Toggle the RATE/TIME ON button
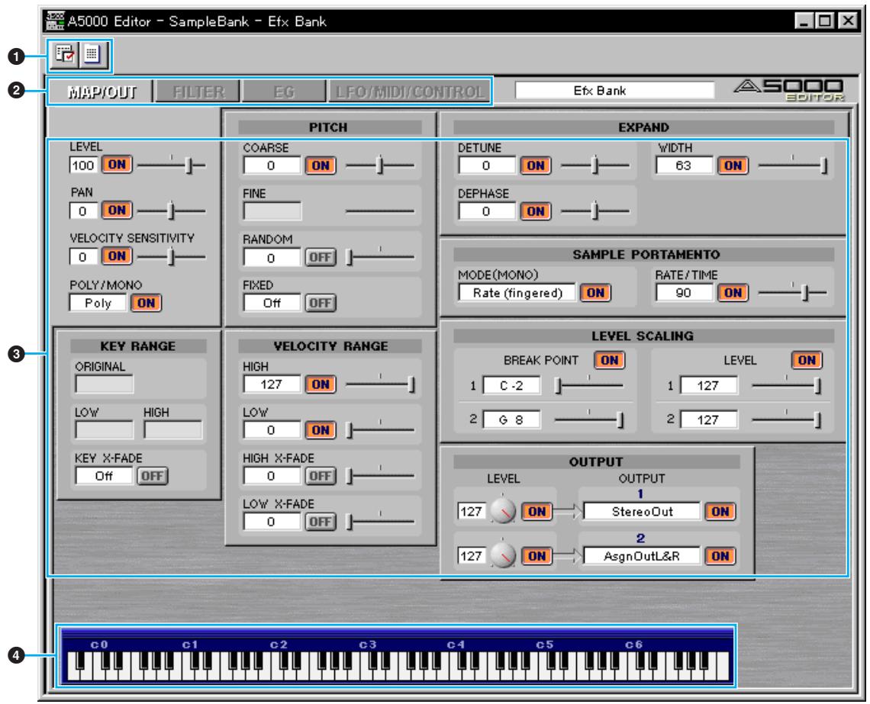This screenshot has height=704, width=870. point(733,293)
